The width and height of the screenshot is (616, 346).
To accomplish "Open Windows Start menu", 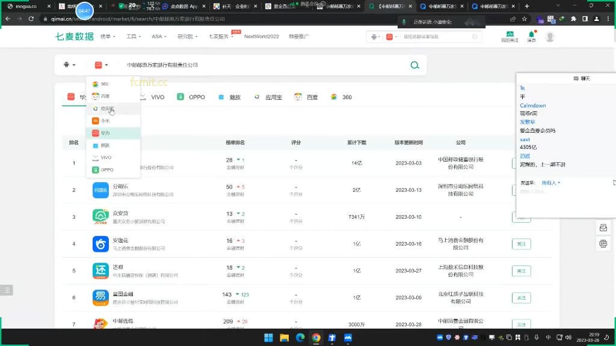I will [x=269, y=338].
